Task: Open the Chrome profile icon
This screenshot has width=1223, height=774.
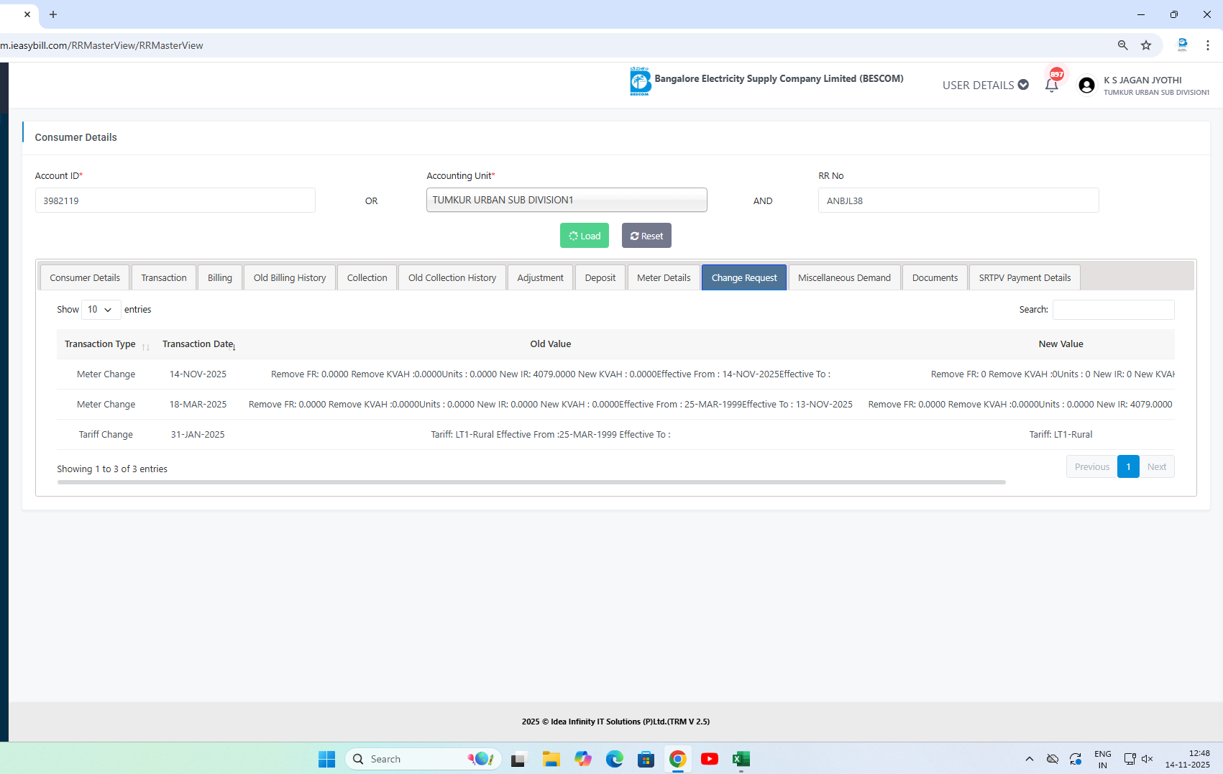Action: click(x=1182, y=45)
